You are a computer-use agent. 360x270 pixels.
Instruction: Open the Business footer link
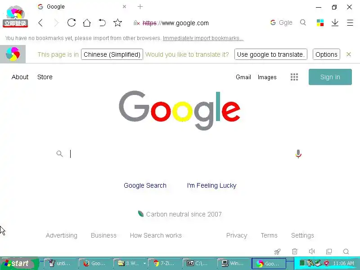103,235
